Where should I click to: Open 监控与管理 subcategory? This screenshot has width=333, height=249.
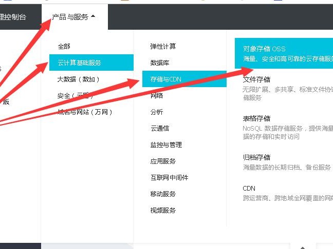(166, 145)
